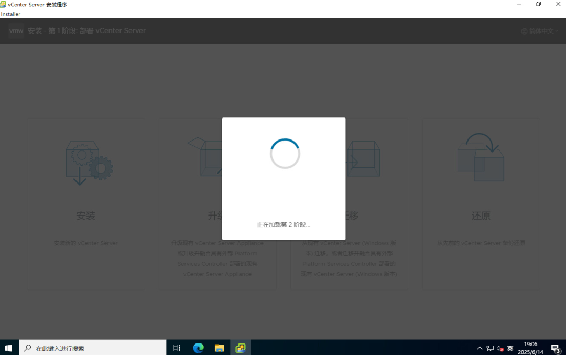Launch Microsoft Edge from taskbar
566x355 pixels.
pyautogui.click(x=198, y=348)
